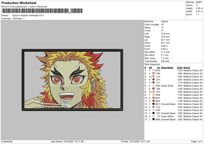
Task: Click the 'Created By:' footer label
Action: [7, 141]
